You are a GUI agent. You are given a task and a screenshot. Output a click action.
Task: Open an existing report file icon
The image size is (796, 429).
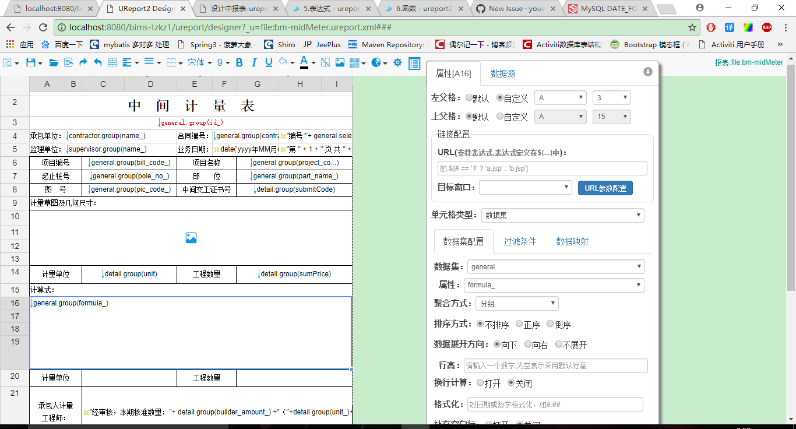tap(54, 62)
